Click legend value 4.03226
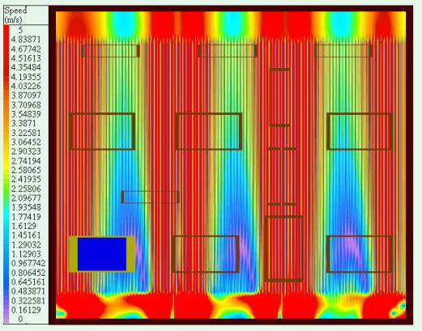The height and width of the screenshot is (331, 422). [26, 86]
